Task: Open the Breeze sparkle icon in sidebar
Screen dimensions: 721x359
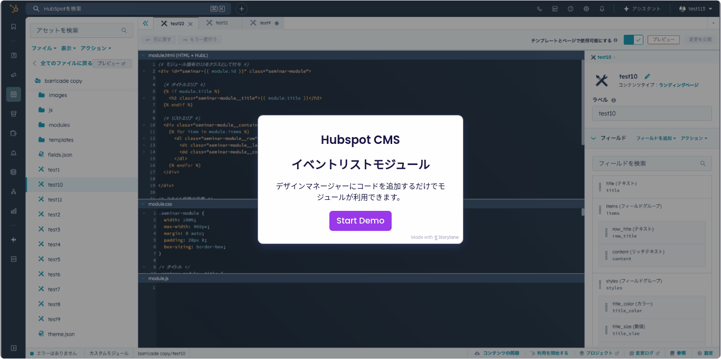Action: (14, 239)
